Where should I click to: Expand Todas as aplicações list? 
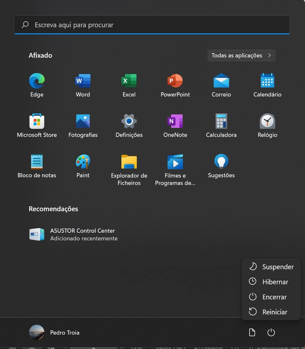click(241, 55)
